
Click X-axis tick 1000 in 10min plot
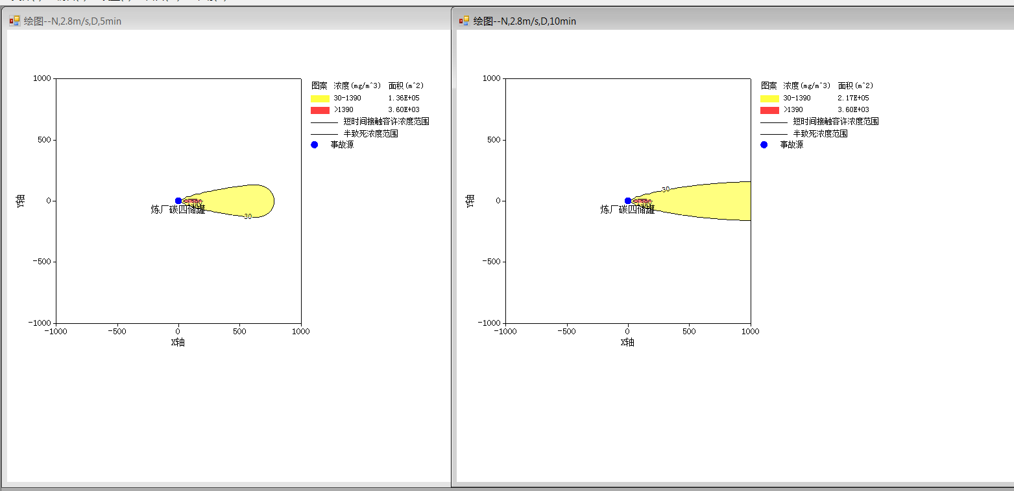click(x=751, y=331)
